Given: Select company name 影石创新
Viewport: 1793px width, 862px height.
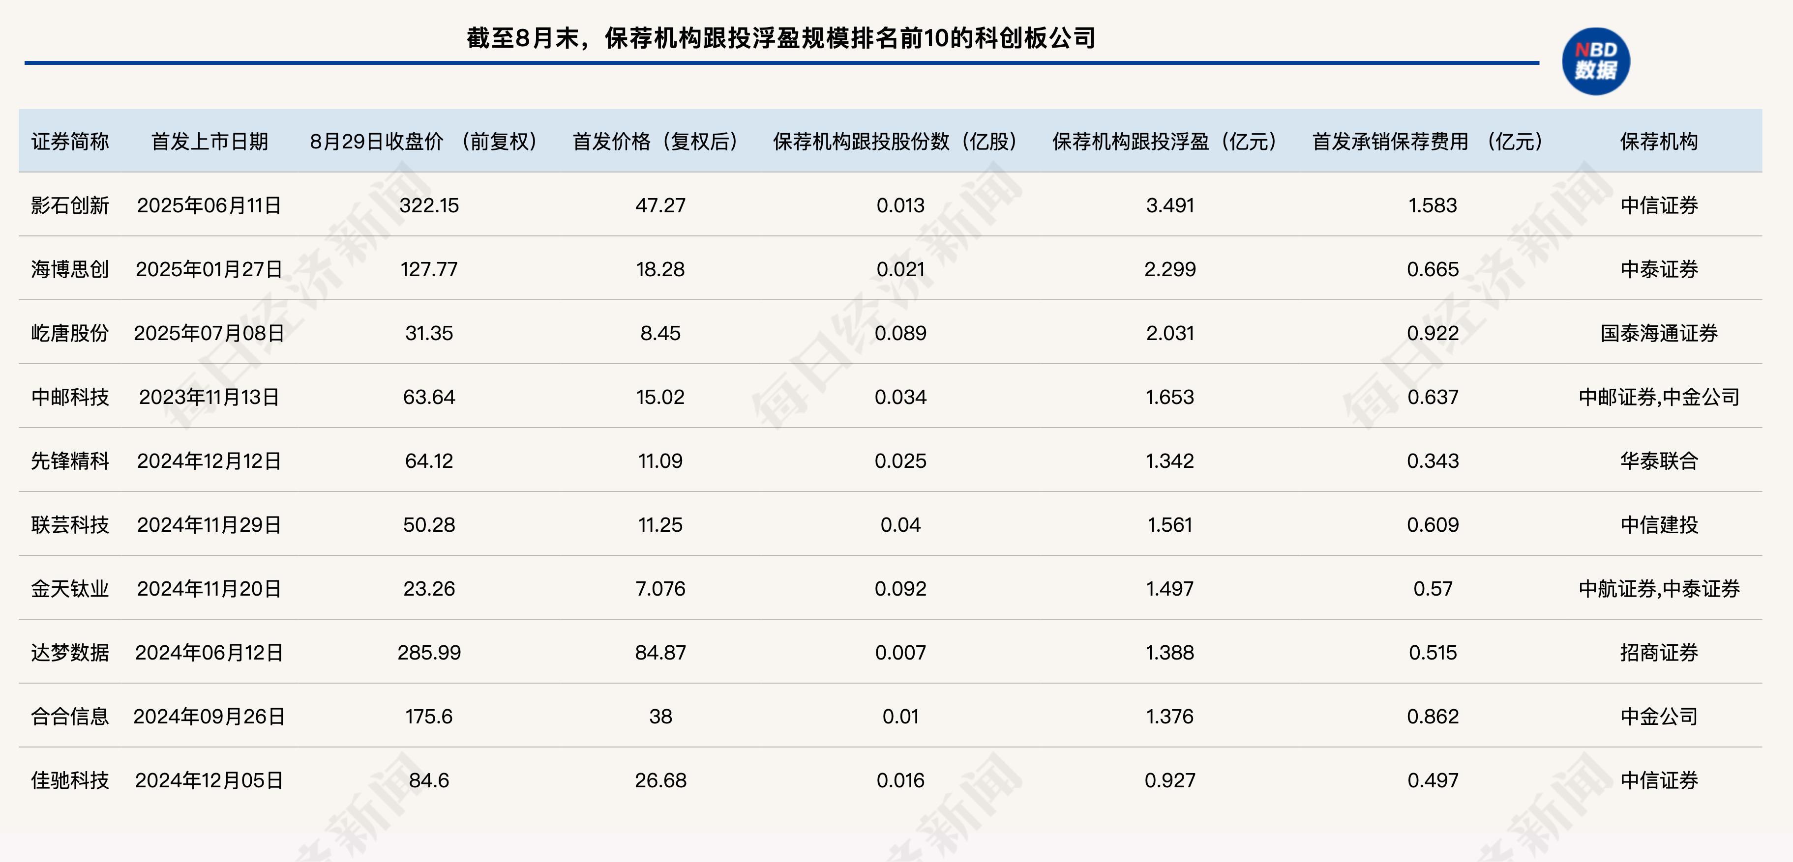Looking at the screenshot, I should [69, 204].
